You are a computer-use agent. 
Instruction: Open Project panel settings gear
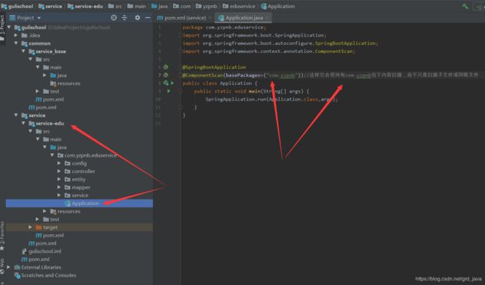tap(137, 18)
